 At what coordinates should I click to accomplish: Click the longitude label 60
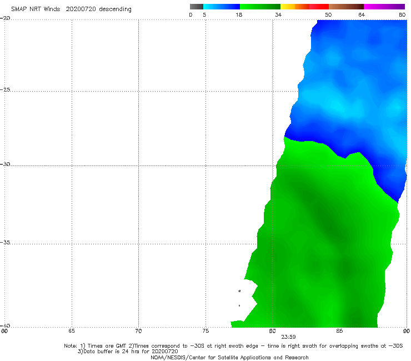point(4,331)
